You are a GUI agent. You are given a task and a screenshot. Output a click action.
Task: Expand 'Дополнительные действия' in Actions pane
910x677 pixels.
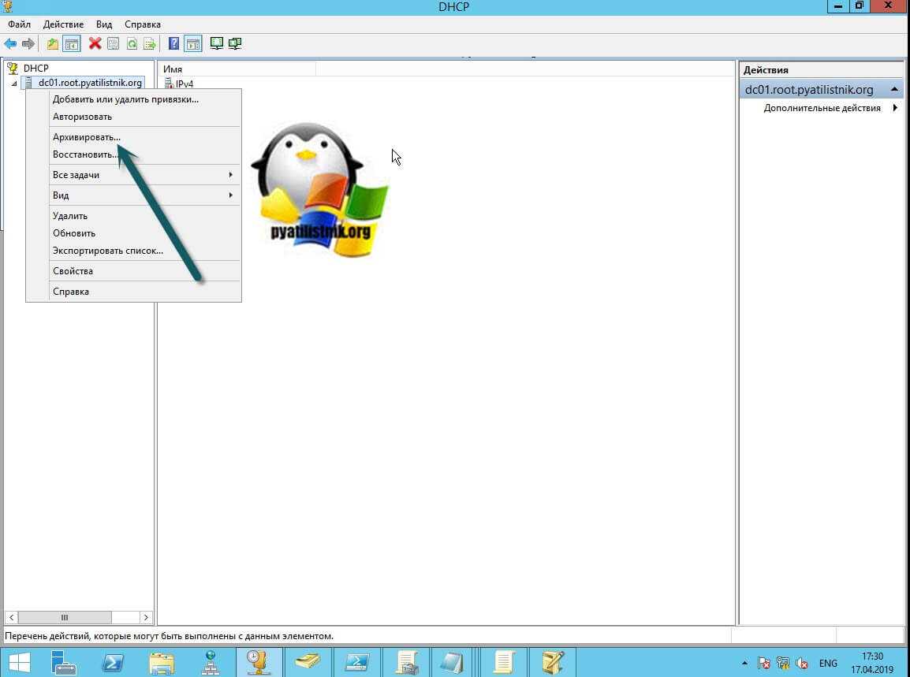(822, 108)
